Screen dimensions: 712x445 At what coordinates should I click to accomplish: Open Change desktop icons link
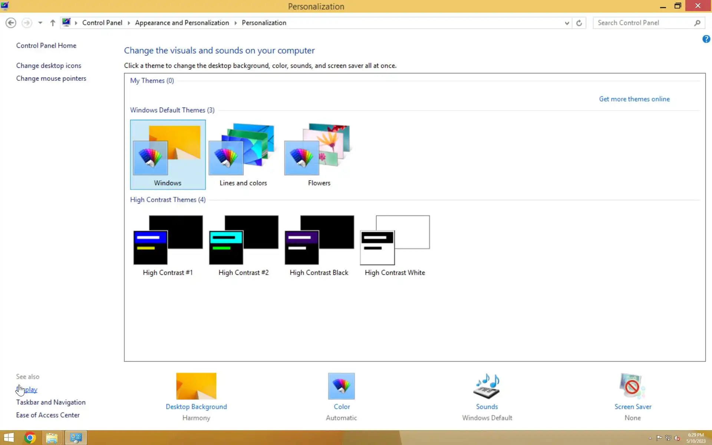pyautogui.click(x=49, y=66)
